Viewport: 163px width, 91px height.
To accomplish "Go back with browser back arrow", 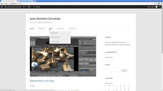I will tap(2, 4).
